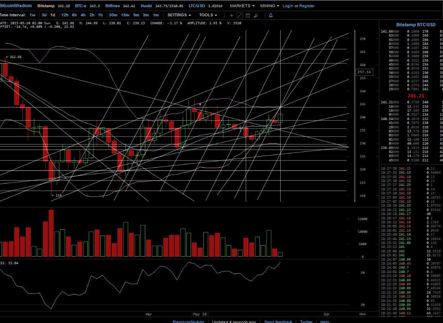Expand the SETTINGS dropdown
443x323 pixels.
pos(179,15)
